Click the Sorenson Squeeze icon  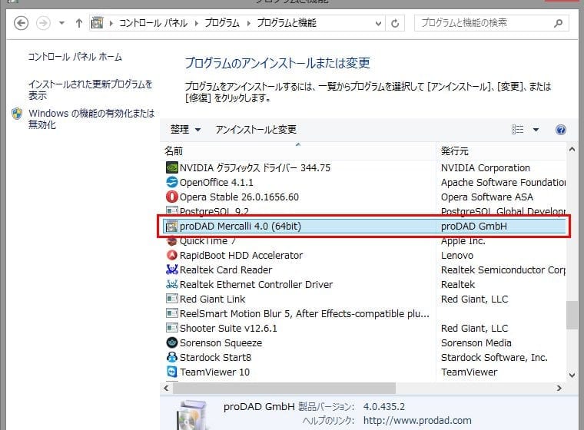(171, 342)
